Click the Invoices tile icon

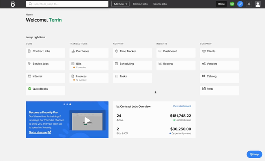tap(73, 76)
